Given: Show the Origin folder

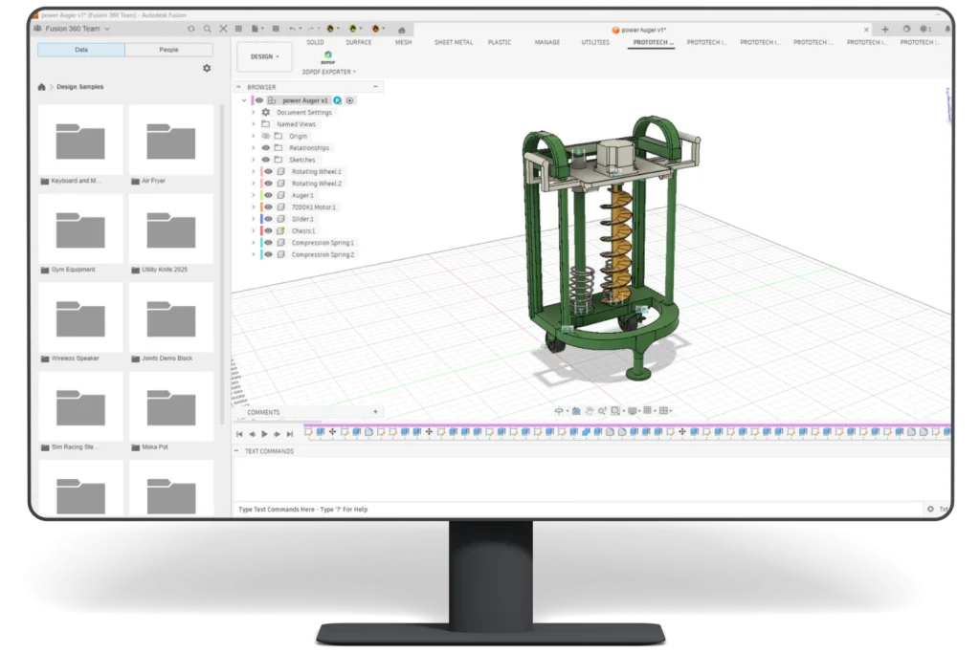Looking at the screenshot, I should click(264, 136).
